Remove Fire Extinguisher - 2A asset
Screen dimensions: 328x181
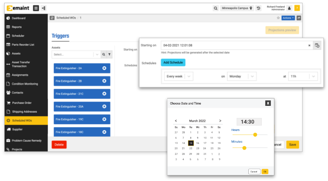pos(104,68)
